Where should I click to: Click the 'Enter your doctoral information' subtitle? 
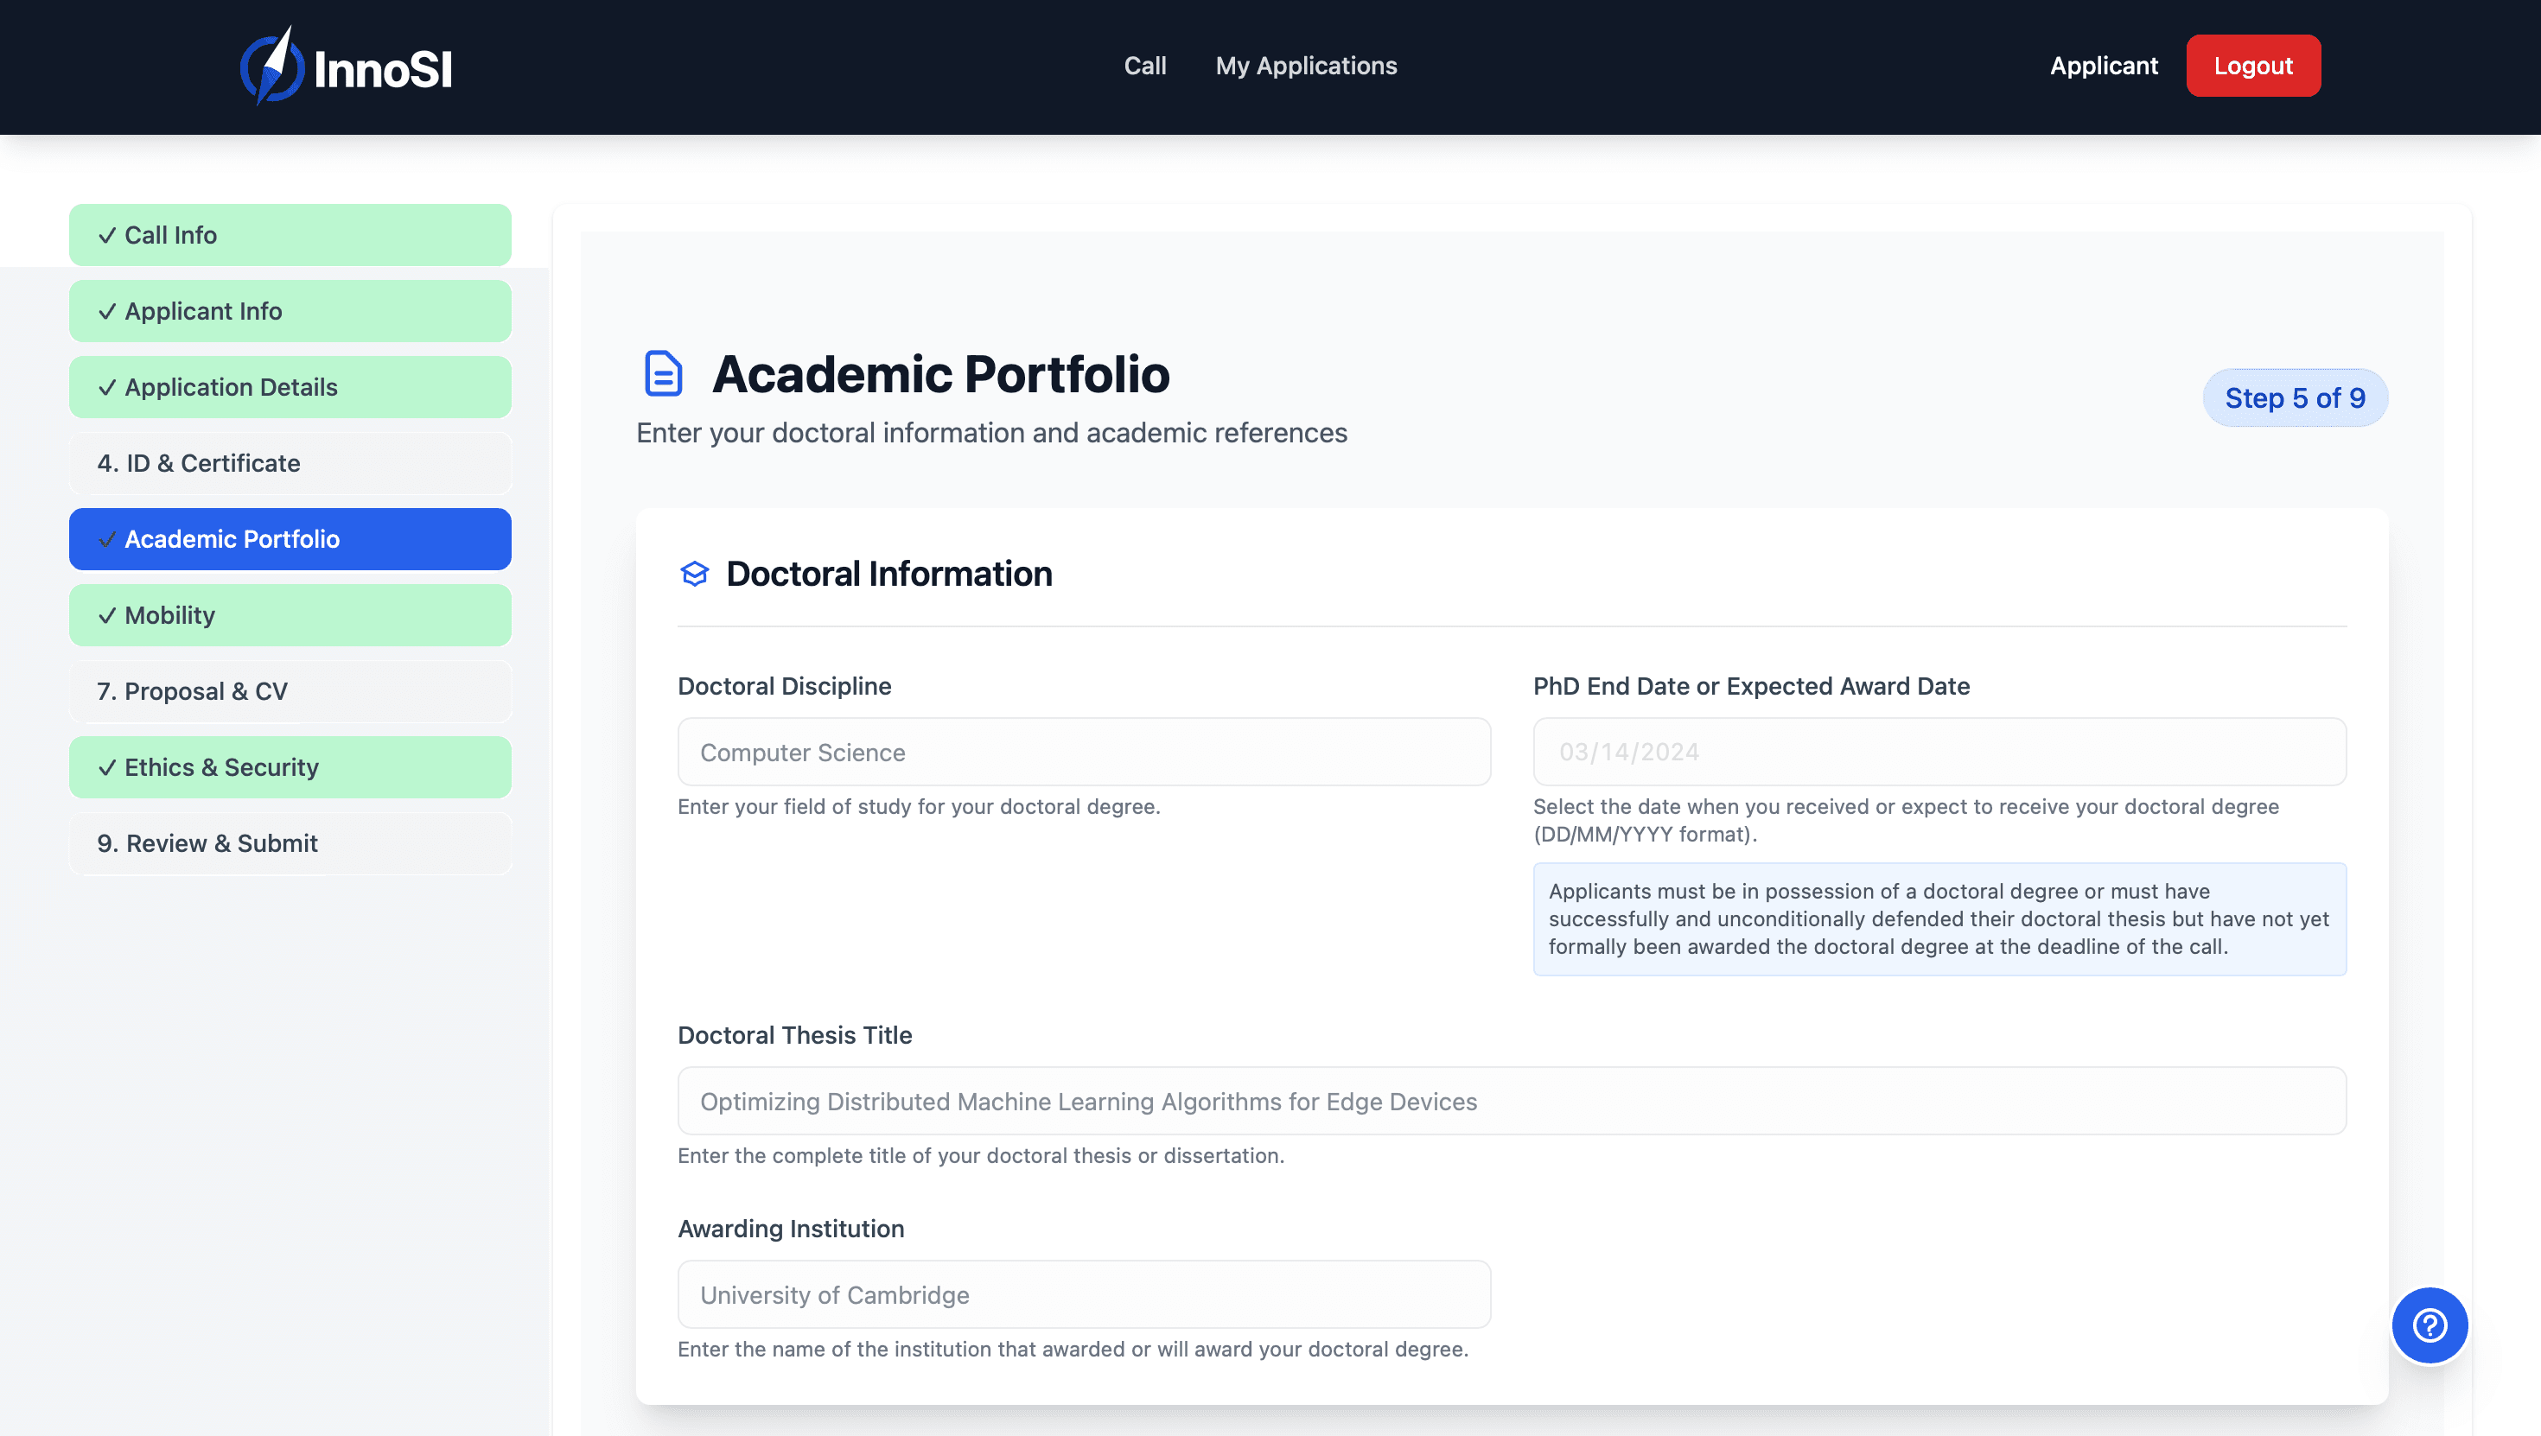click(991, 432)
